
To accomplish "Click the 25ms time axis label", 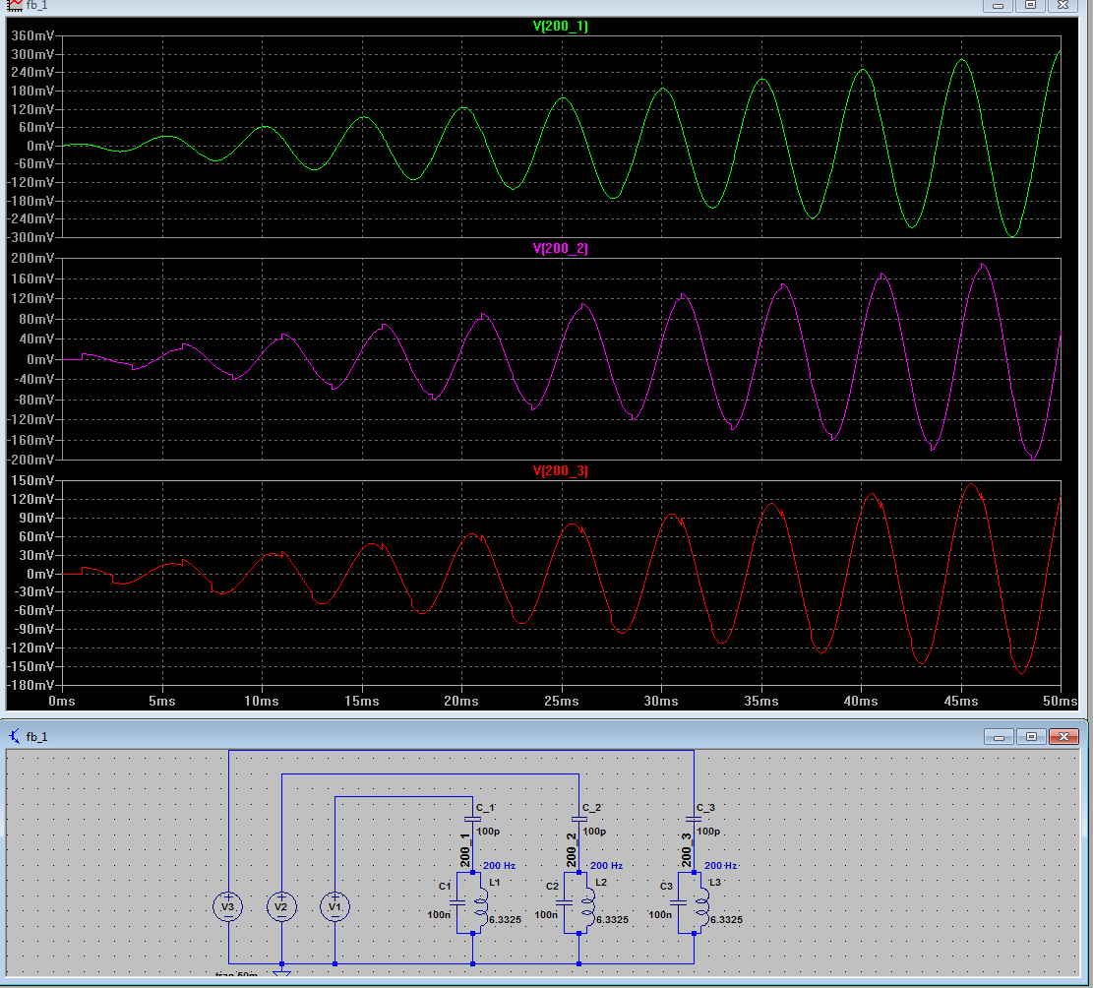I will [x=561, y=701].
